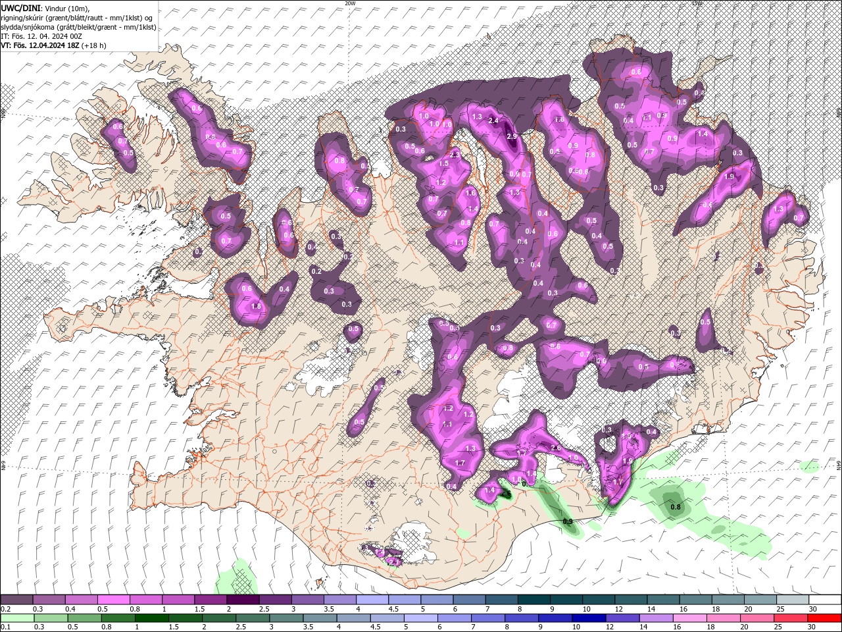The image size is (842, 632).
Task: Click the 2.6 snowfall value on the map
Action: tap(556, 448)
